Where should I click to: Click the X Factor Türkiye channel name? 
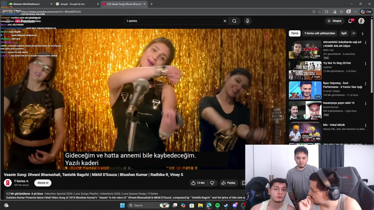pyautogui.click(x=331, y=91)
